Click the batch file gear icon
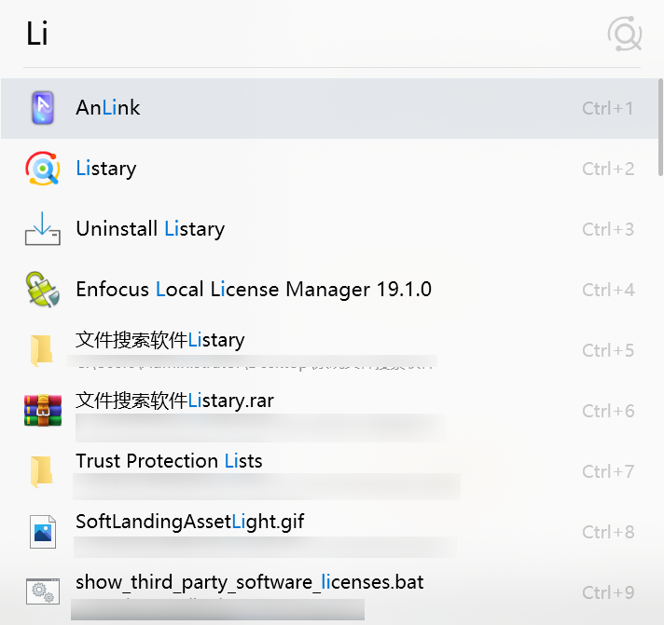 pos(43,591)
